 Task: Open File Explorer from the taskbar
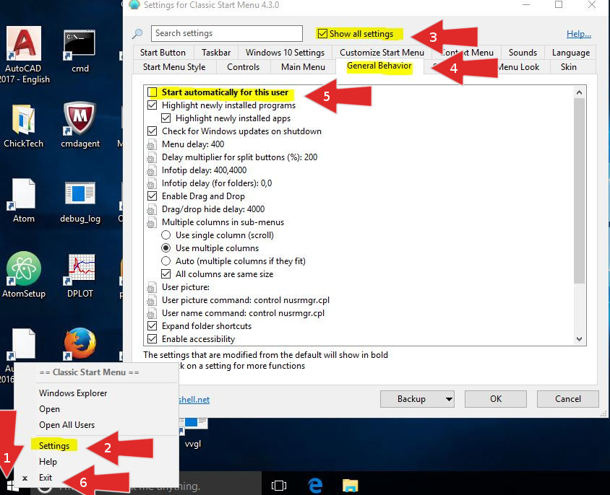click(351, 485)
